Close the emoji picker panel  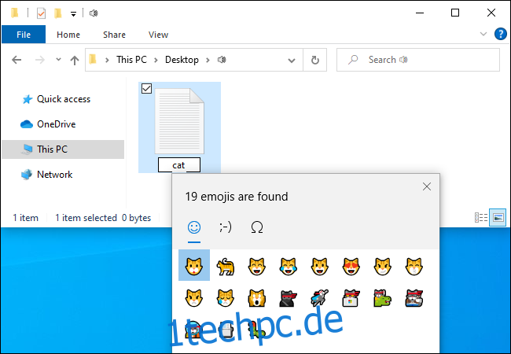[427, 186]
